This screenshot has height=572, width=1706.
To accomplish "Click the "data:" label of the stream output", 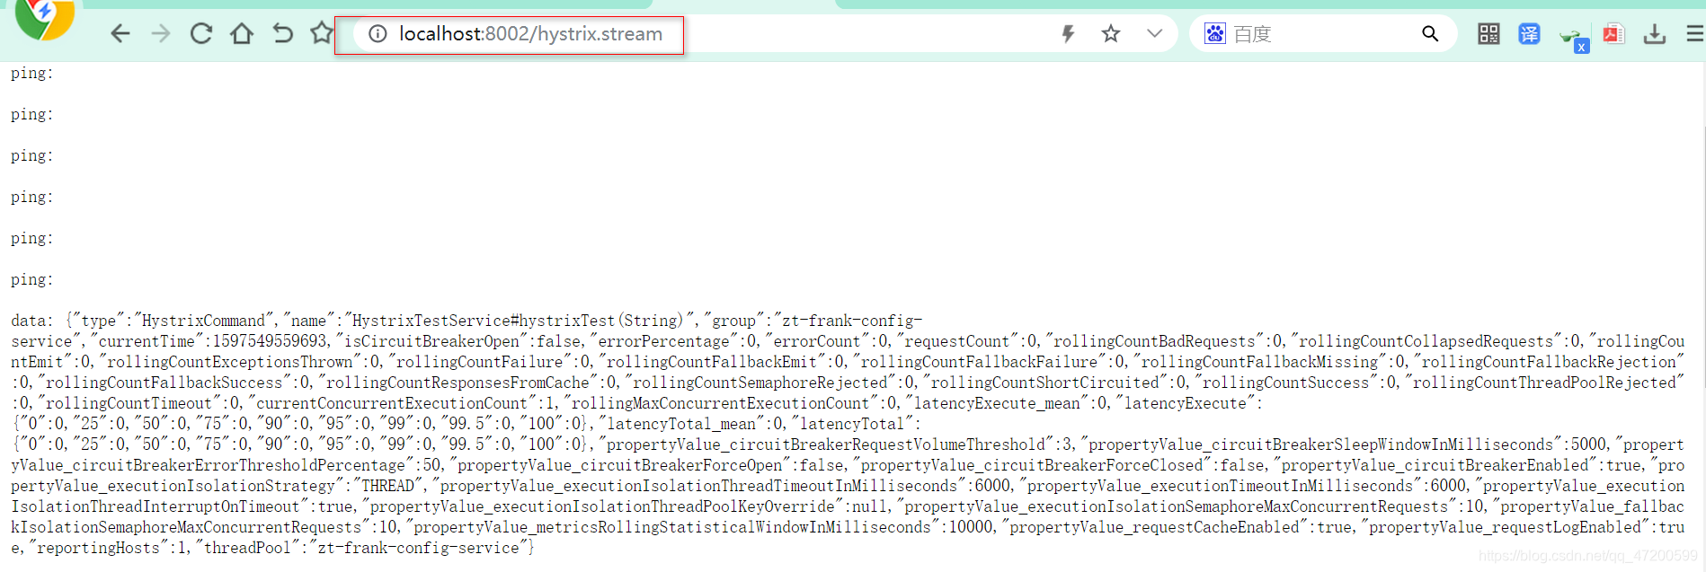I will click(35, 321).
